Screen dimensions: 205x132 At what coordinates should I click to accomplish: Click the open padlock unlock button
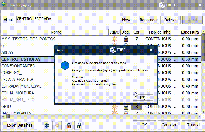[79, 125]
